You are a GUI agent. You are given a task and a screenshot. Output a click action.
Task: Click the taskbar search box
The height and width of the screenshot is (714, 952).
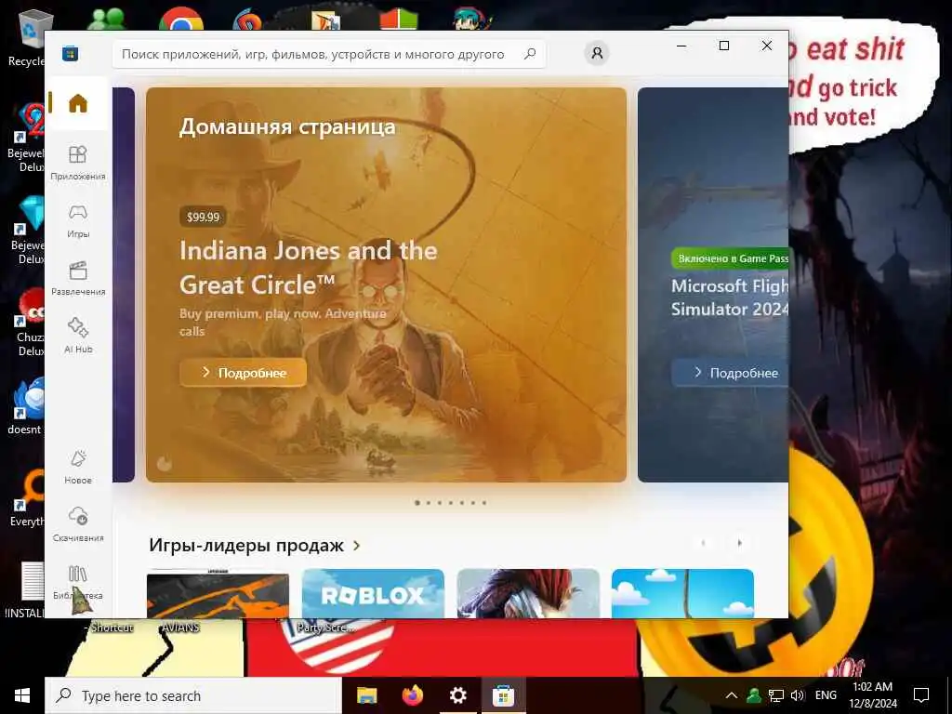pos(193,695)
